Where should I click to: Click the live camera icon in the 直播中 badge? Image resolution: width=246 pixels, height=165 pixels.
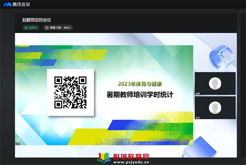[x=26, y=28]
